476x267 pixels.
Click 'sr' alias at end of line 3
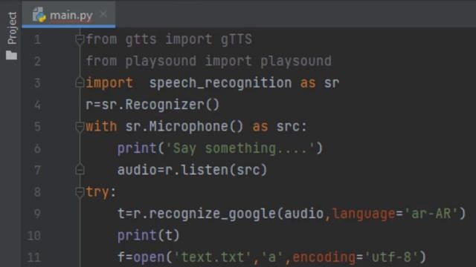tap(332, 83)
